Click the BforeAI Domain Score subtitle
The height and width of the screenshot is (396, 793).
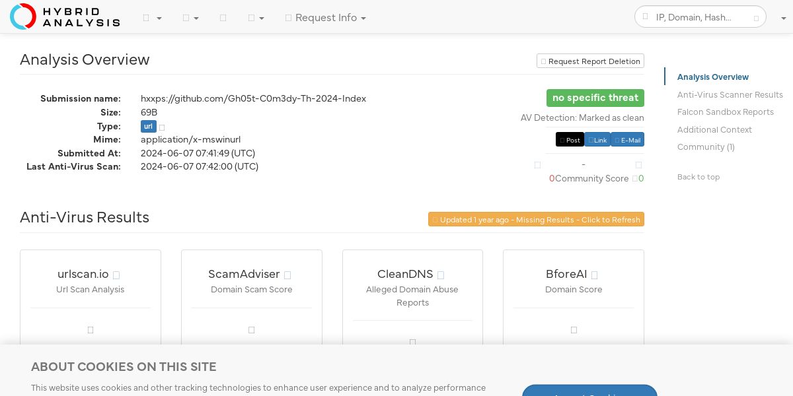(574, 290)
